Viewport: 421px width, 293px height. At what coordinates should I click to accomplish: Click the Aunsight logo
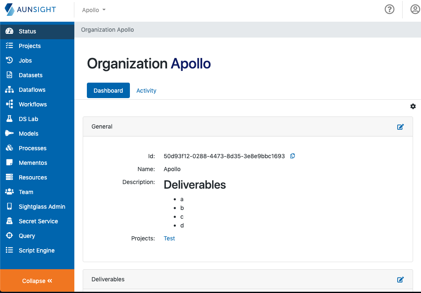pyautogui.click(x=31, y=10)
